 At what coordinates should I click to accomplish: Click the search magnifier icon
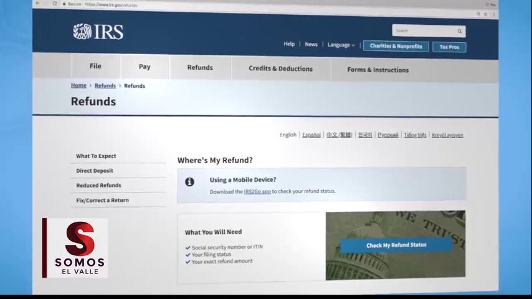[x=460, y=31]
